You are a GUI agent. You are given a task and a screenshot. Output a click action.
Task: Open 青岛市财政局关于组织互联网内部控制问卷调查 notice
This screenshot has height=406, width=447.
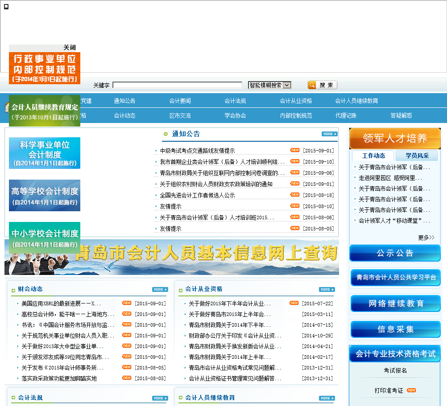pos(222,173)
